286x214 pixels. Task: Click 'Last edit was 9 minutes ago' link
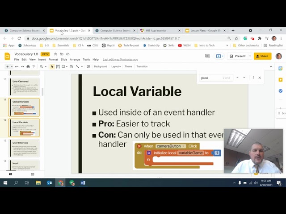(x=120, y=59)
